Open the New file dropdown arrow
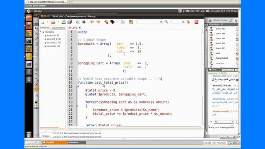 click(48, 22)
